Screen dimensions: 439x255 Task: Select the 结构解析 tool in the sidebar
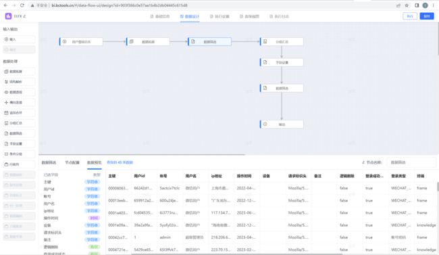pos(19,82)
